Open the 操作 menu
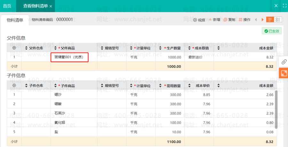The height and width of the screenshot is (147, 288). (244, 20)
